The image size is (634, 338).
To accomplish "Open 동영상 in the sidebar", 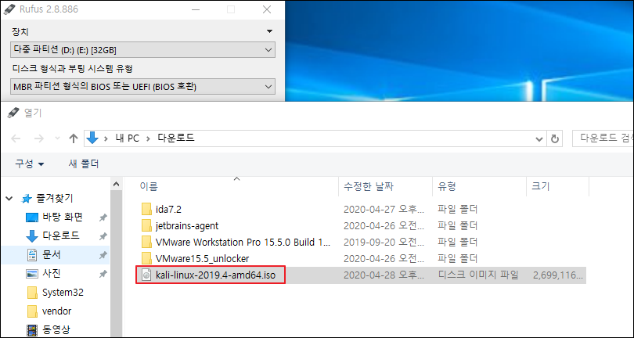I will coord(57,329).
